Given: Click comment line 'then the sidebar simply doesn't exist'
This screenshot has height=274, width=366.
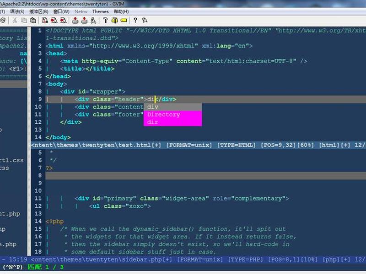Looking at the screenshot, I should 177,244.
